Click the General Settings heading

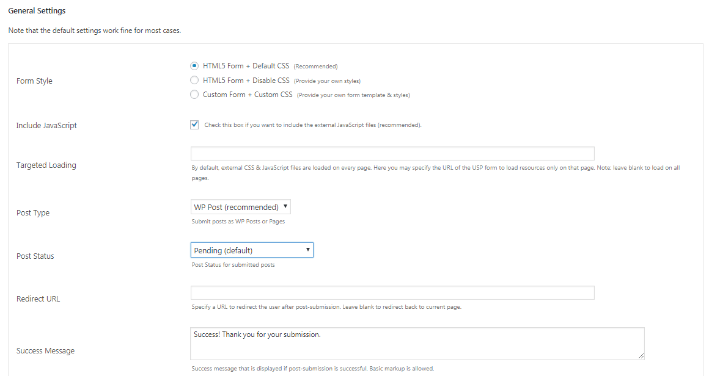point(37,11)
